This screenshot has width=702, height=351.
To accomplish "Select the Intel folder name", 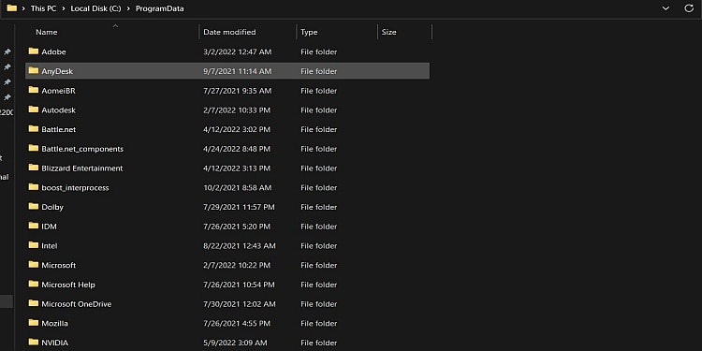I will (50, 246).
